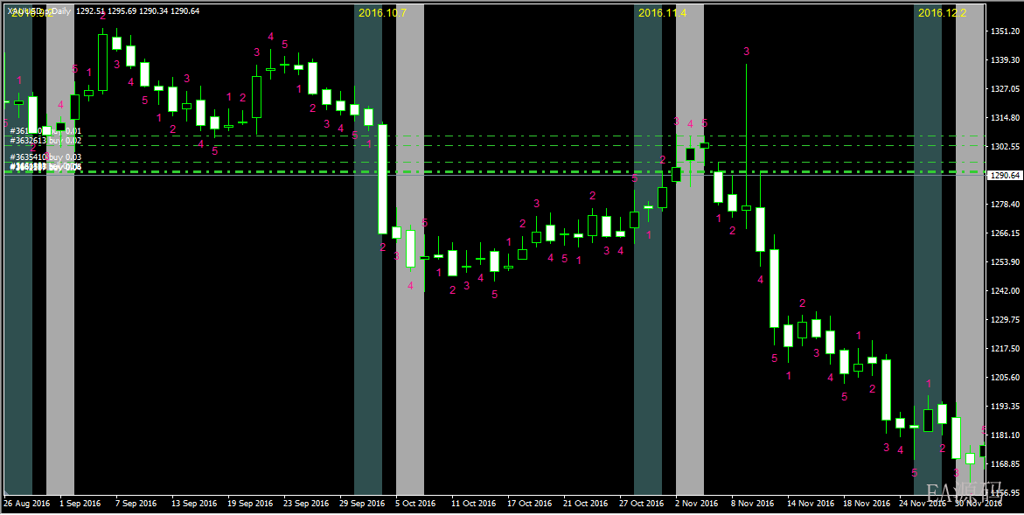Select the #3635410 buy 0.03 order label
This screenshot has width=1024, height=515.
coord(45,157)
